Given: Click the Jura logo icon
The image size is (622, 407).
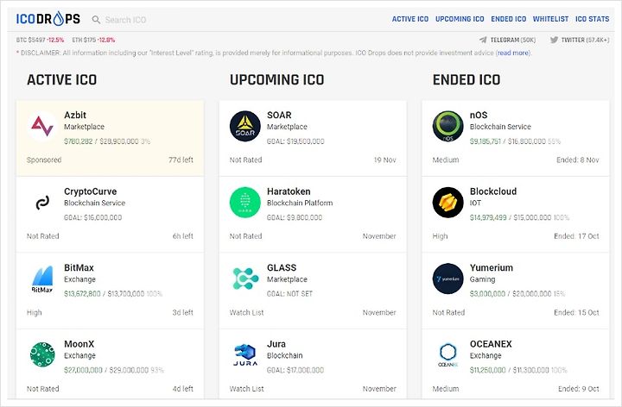Looking at the screenshot, I should pyautogui.click(x=245, y=354).
